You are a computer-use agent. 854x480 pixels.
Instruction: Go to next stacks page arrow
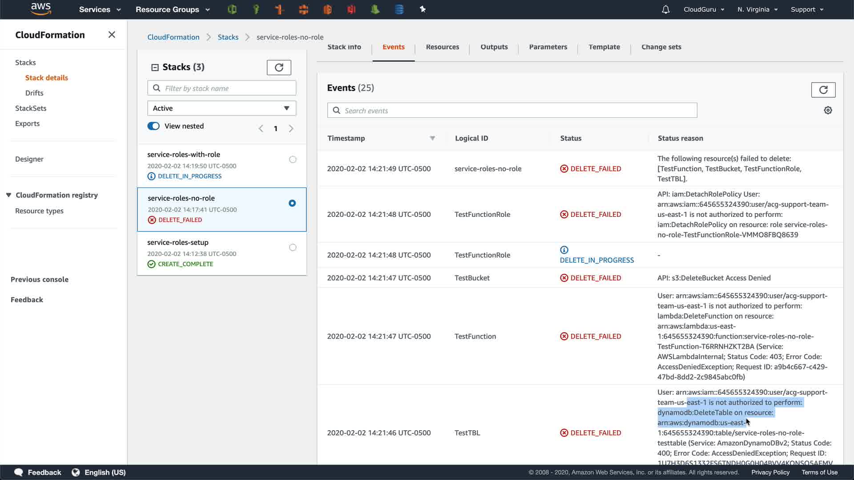(291, 128)
